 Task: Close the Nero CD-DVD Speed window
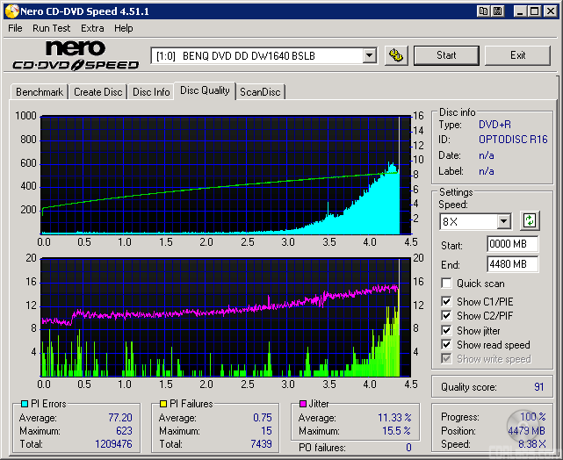550,11
